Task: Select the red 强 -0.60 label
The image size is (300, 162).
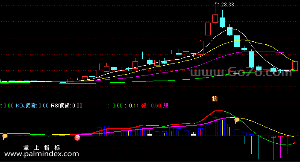Action: tap(151, 106)
